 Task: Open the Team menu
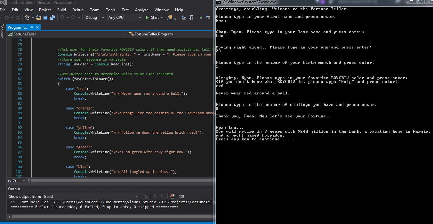click(94, 10)
